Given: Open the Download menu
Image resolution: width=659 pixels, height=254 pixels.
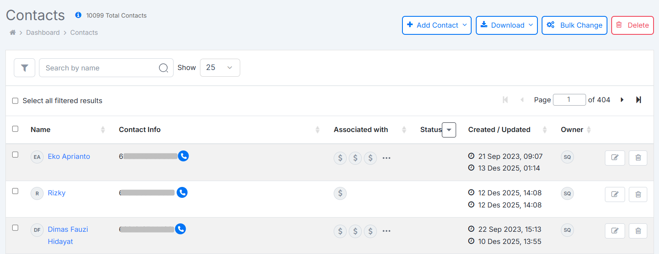Looking at the screenshot, I should coord(506,25).
